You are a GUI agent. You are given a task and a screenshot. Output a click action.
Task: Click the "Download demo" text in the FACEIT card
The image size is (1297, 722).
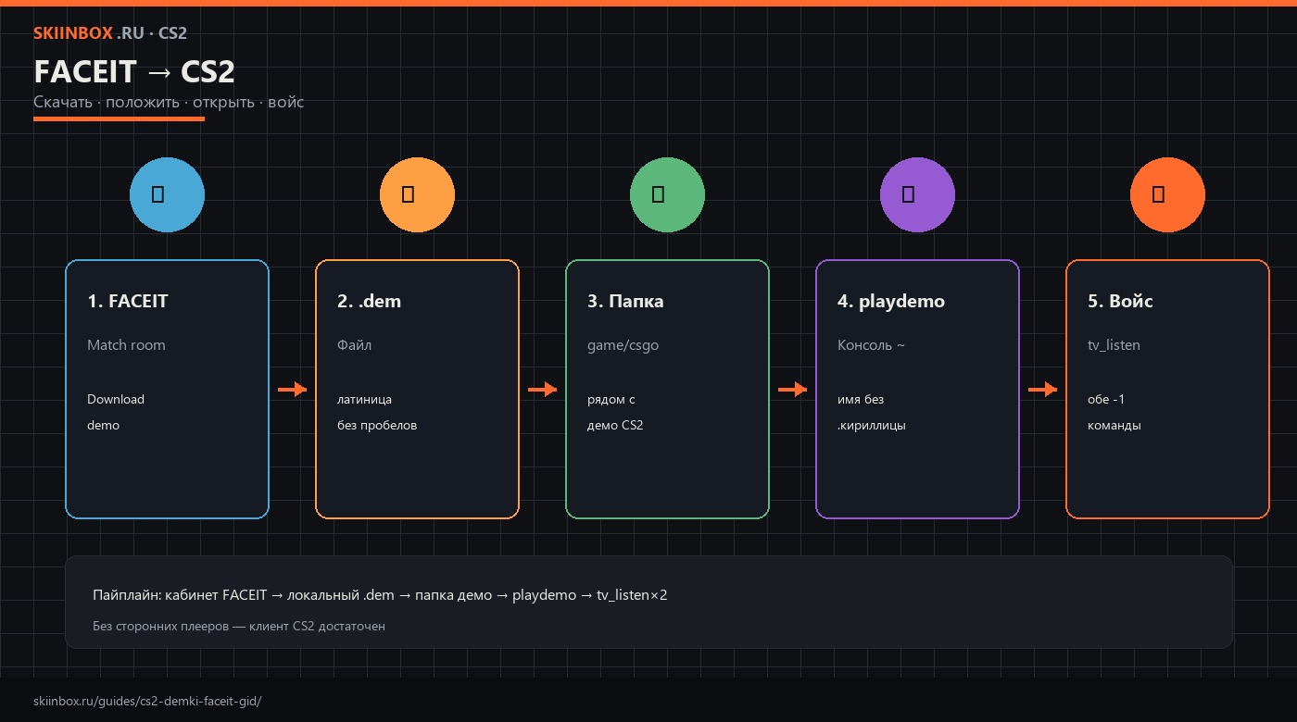116,412
